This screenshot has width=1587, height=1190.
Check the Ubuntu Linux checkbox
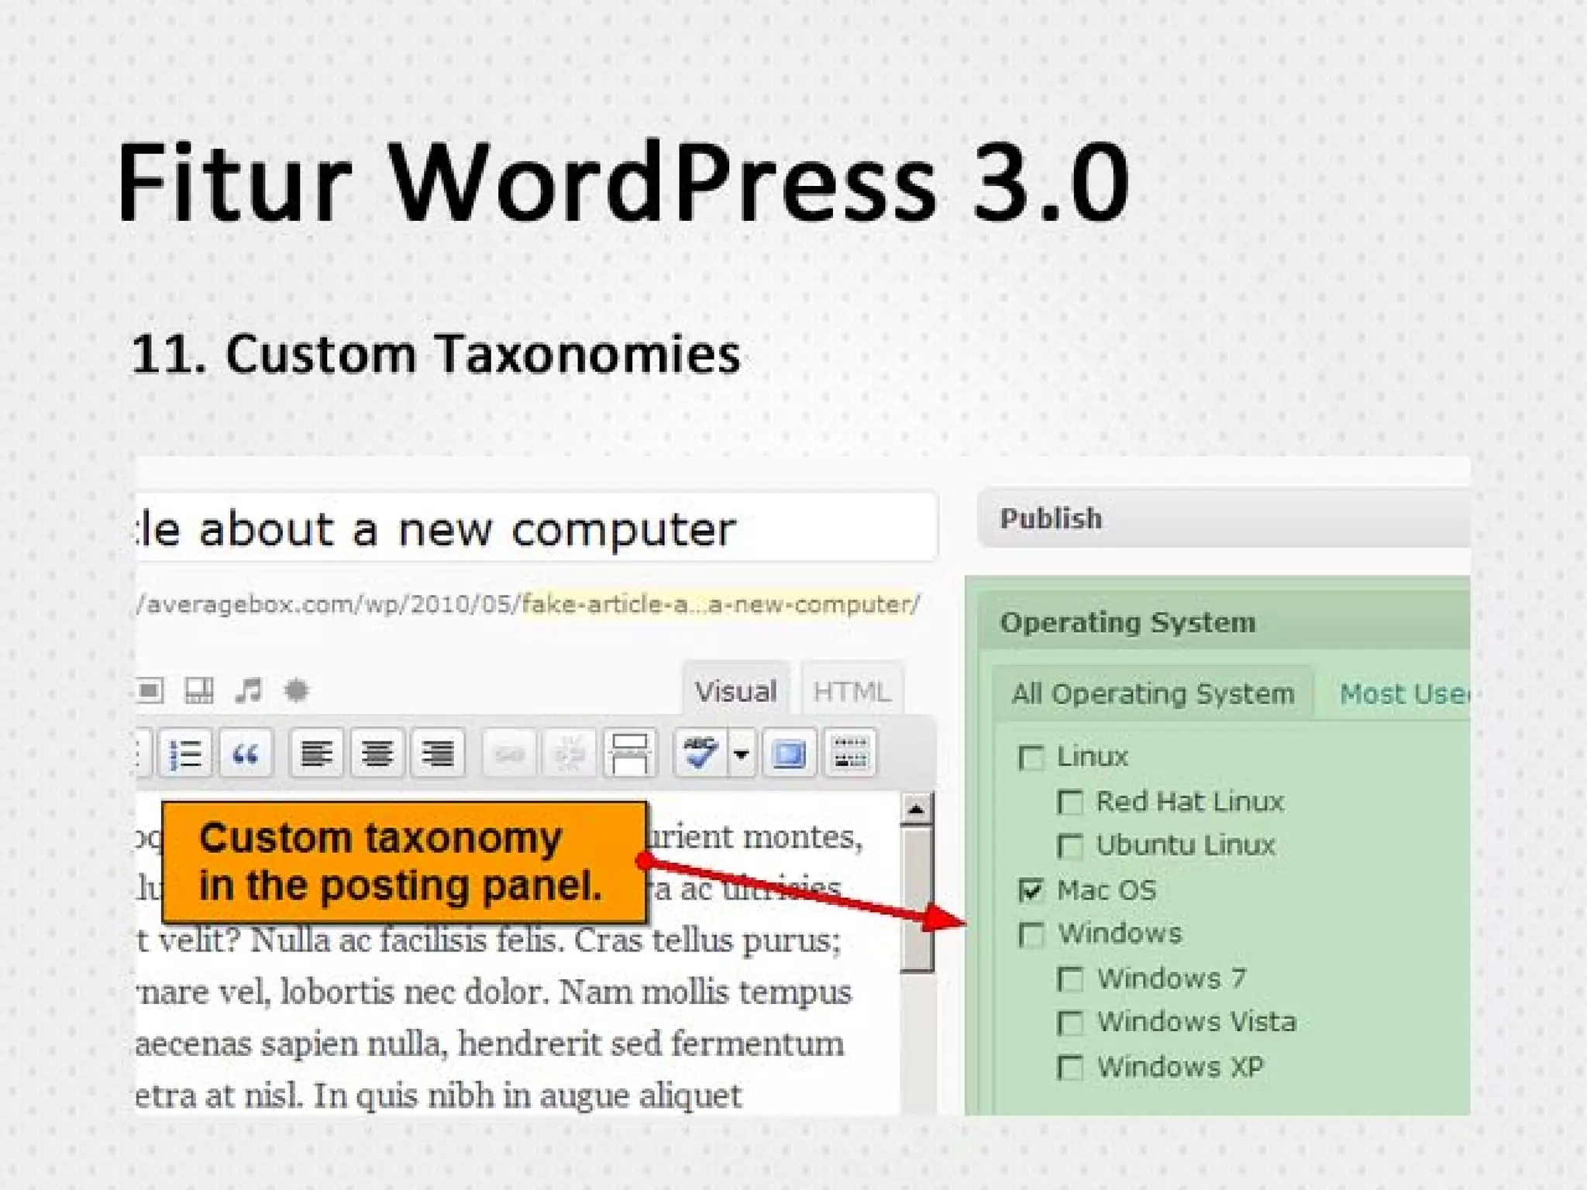click(x=1070, y=846)
